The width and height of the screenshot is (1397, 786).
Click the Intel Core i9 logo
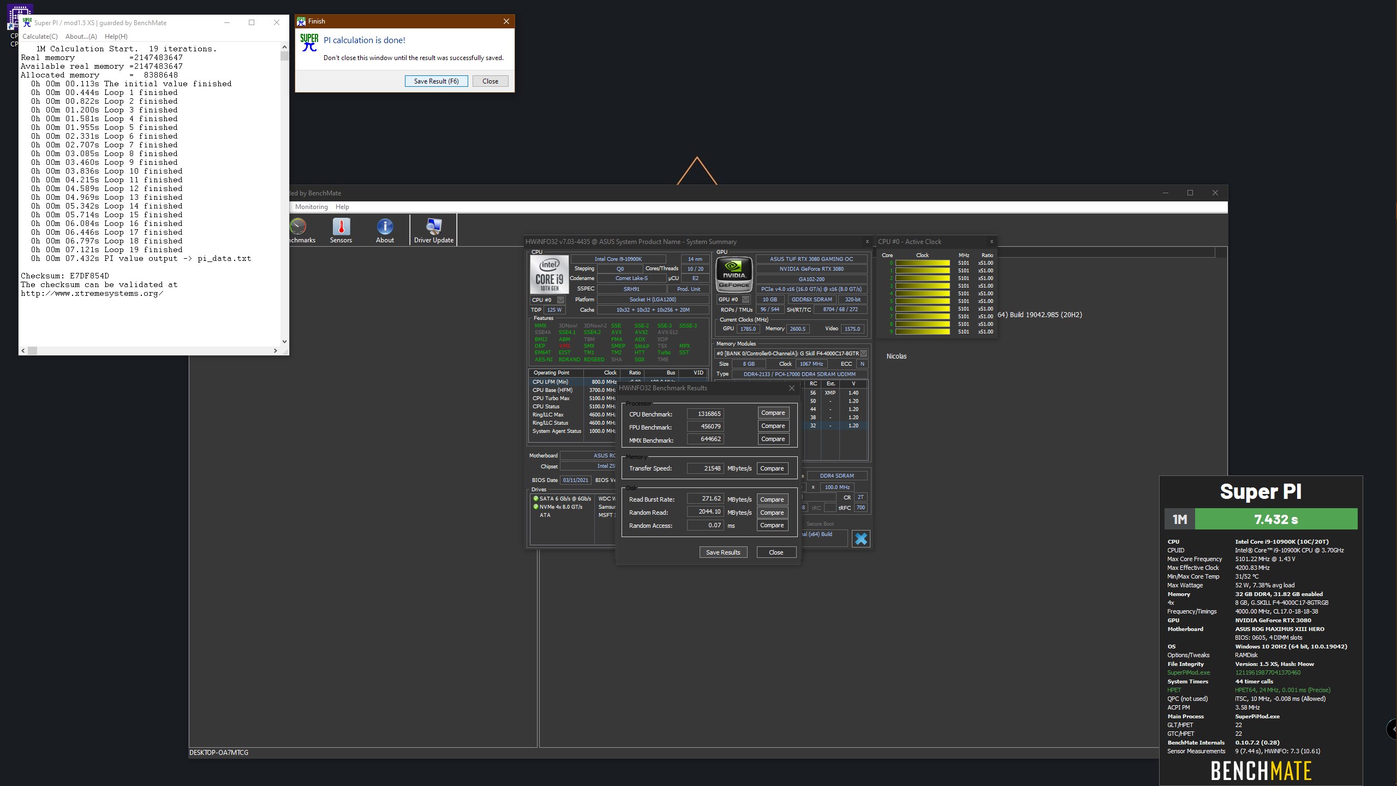pos(549,275)
